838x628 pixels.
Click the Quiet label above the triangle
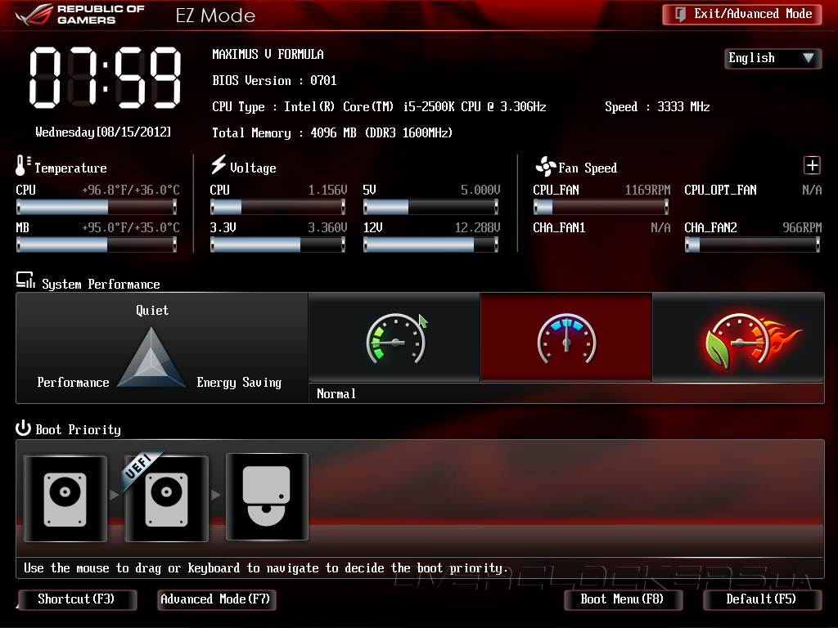pyautogui.click(x=152, y=311)
